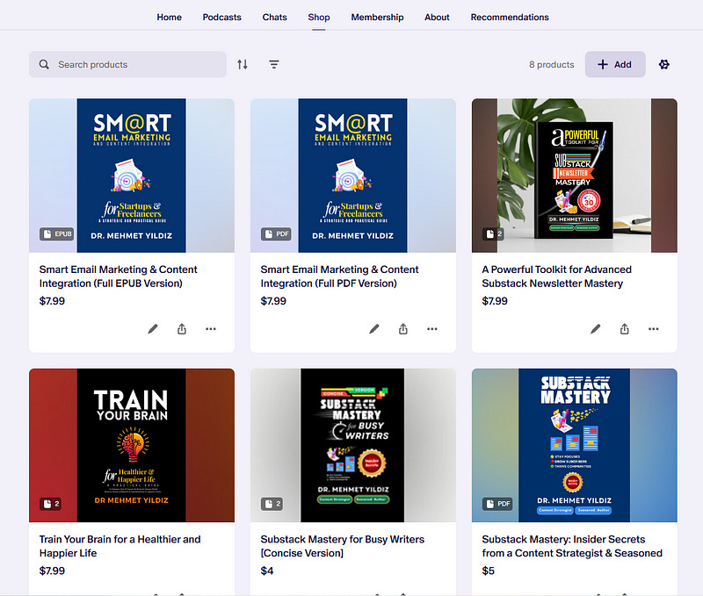Open the Membership tab
Screen dimensions: 703x596
click(377, 17)
